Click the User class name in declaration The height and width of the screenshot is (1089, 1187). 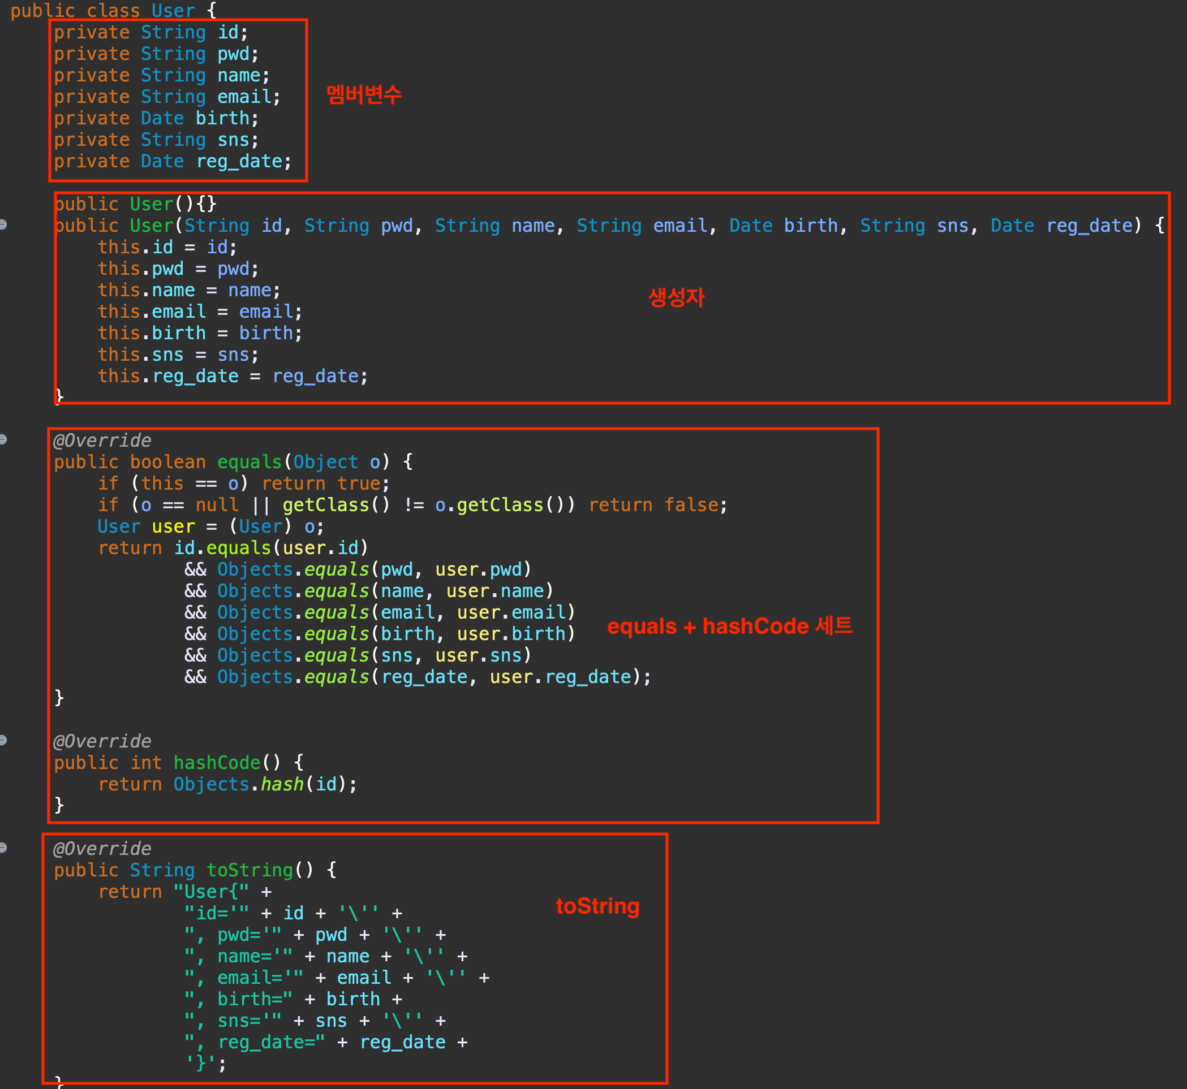[173, 11]
